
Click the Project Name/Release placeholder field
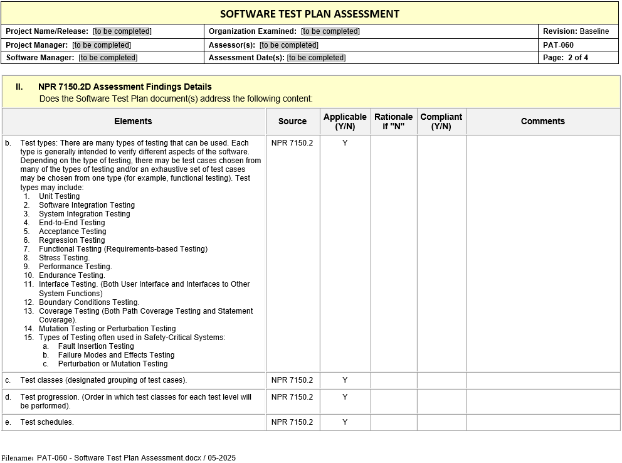(122, 31)
